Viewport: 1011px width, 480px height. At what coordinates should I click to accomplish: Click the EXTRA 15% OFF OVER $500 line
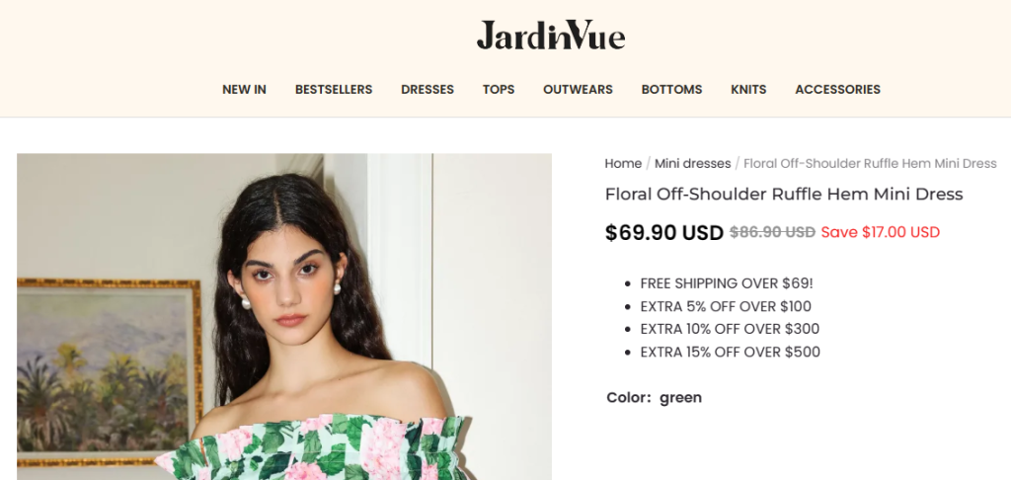(731, 353)
